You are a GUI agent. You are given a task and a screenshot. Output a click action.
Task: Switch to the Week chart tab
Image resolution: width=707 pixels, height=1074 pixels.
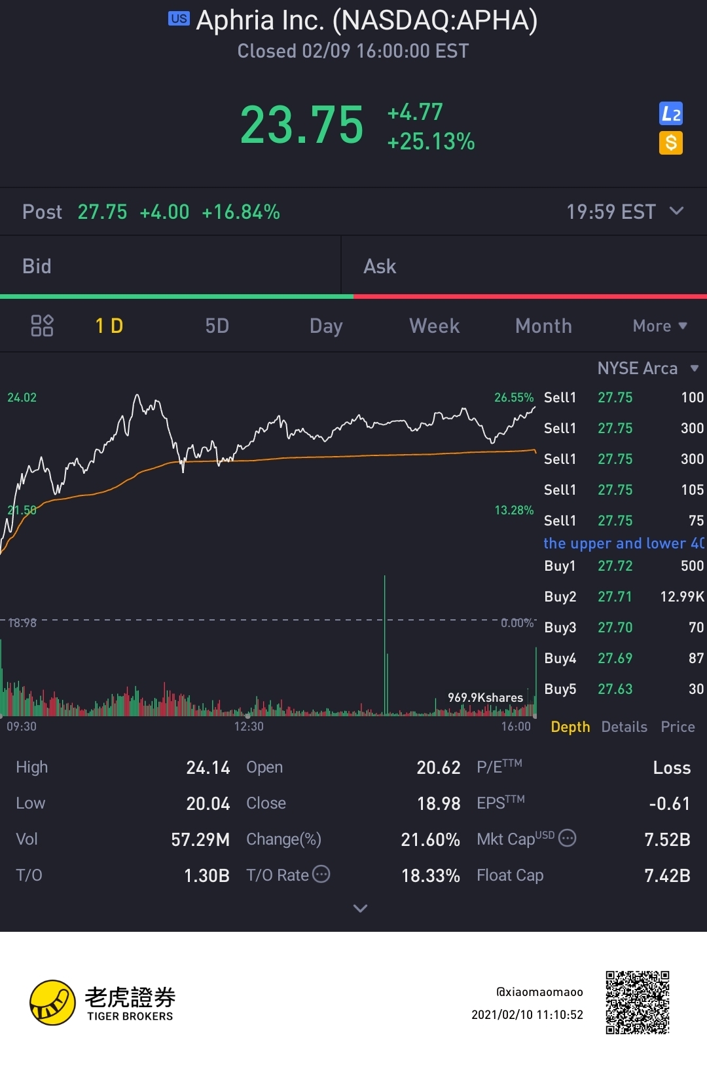(435, 326)
